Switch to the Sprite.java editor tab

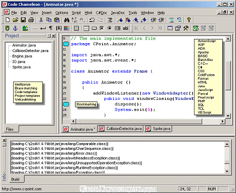158,129
